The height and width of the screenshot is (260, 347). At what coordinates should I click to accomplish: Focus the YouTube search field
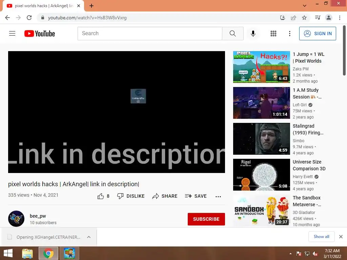tap(150, 34)
